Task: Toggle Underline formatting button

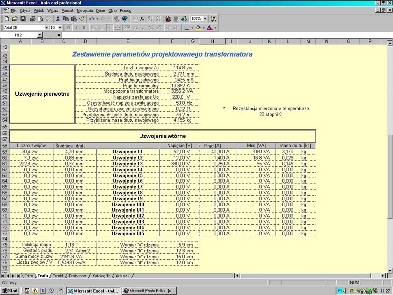Action: [84, 28]
